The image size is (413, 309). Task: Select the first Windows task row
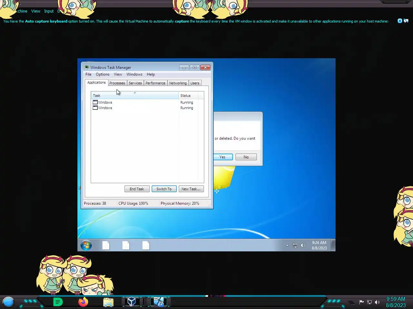pyautogui.click(x=147, y=102)
